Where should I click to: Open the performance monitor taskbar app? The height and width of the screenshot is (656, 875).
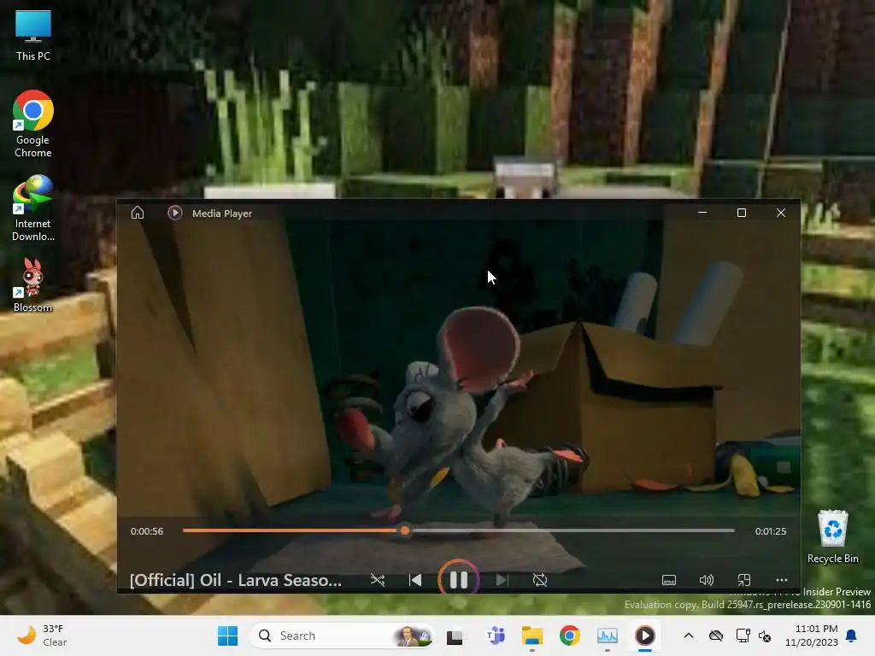(x=608, y=635)
